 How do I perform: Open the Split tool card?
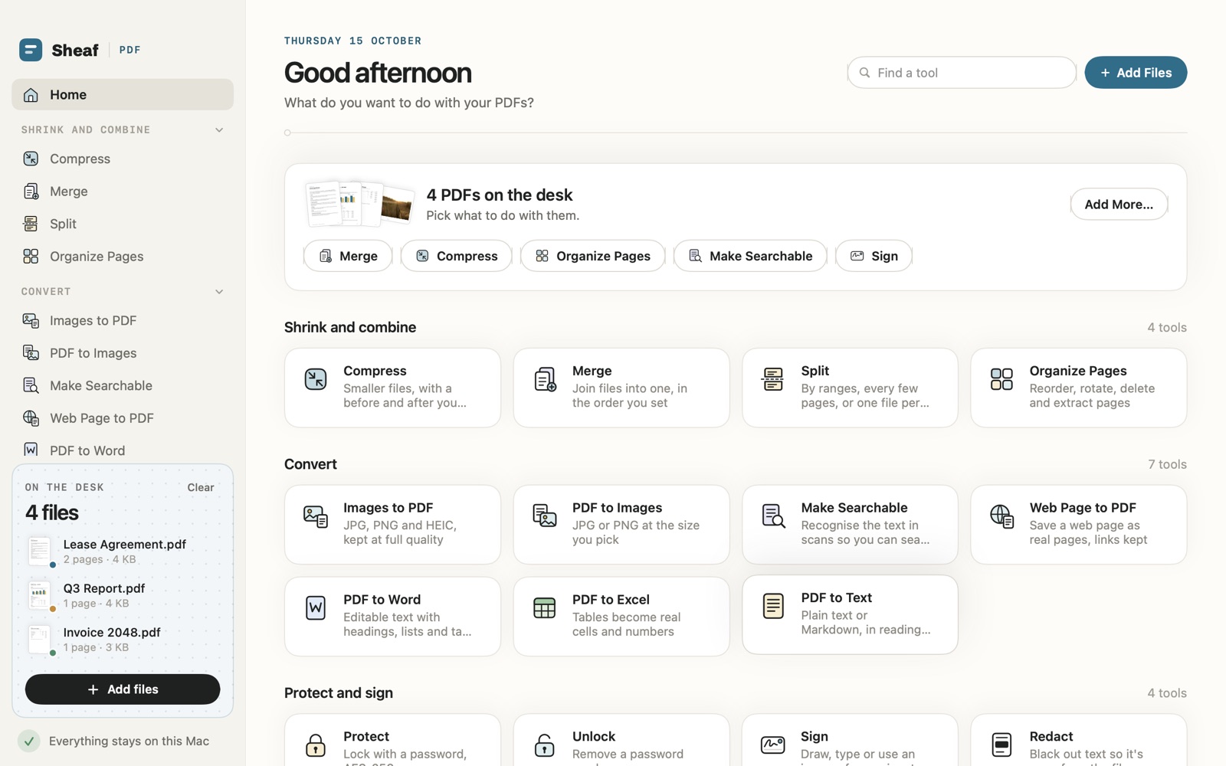click(x=850, y=388)
